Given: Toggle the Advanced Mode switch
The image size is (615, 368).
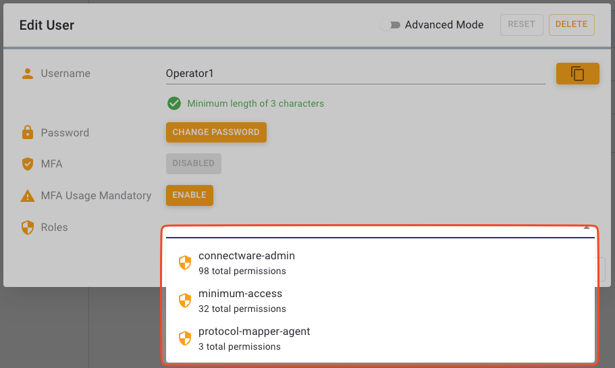Looking at the screenshot, I should point(390,25).
